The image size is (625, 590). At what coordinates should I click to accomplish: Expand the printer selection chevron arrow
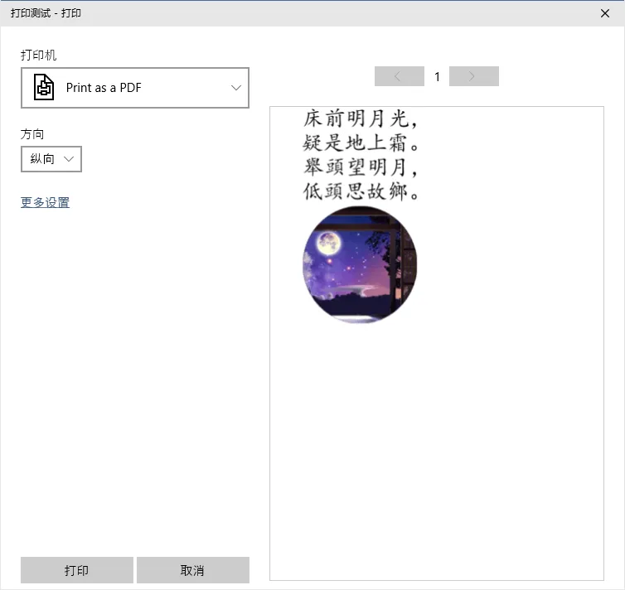(236, 88)
